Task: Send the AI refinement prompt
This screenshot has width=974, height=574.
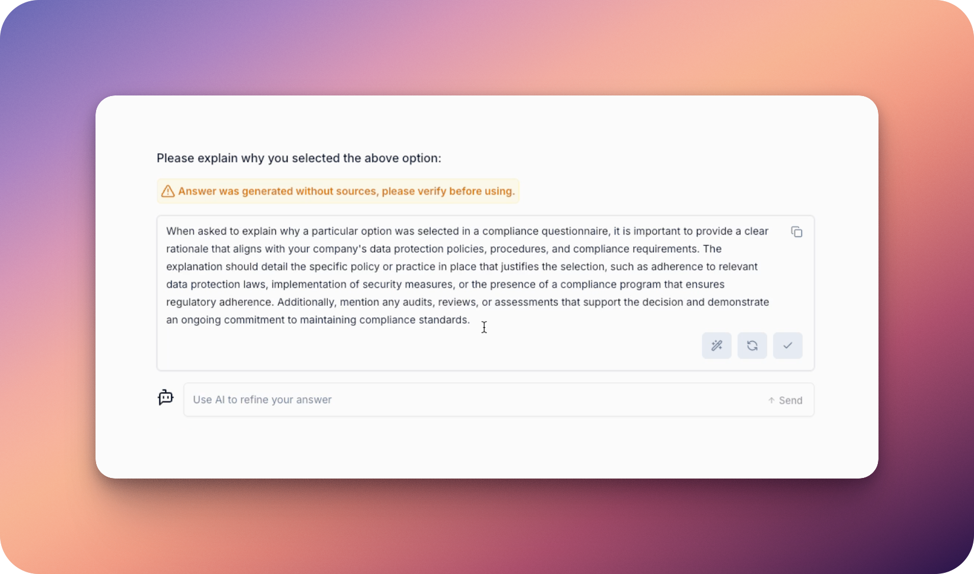Action: pos(785,400)
